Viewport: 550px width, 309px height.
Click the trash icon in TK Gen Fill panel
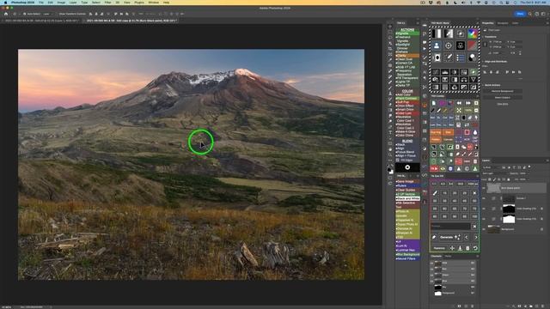(467, 248)
